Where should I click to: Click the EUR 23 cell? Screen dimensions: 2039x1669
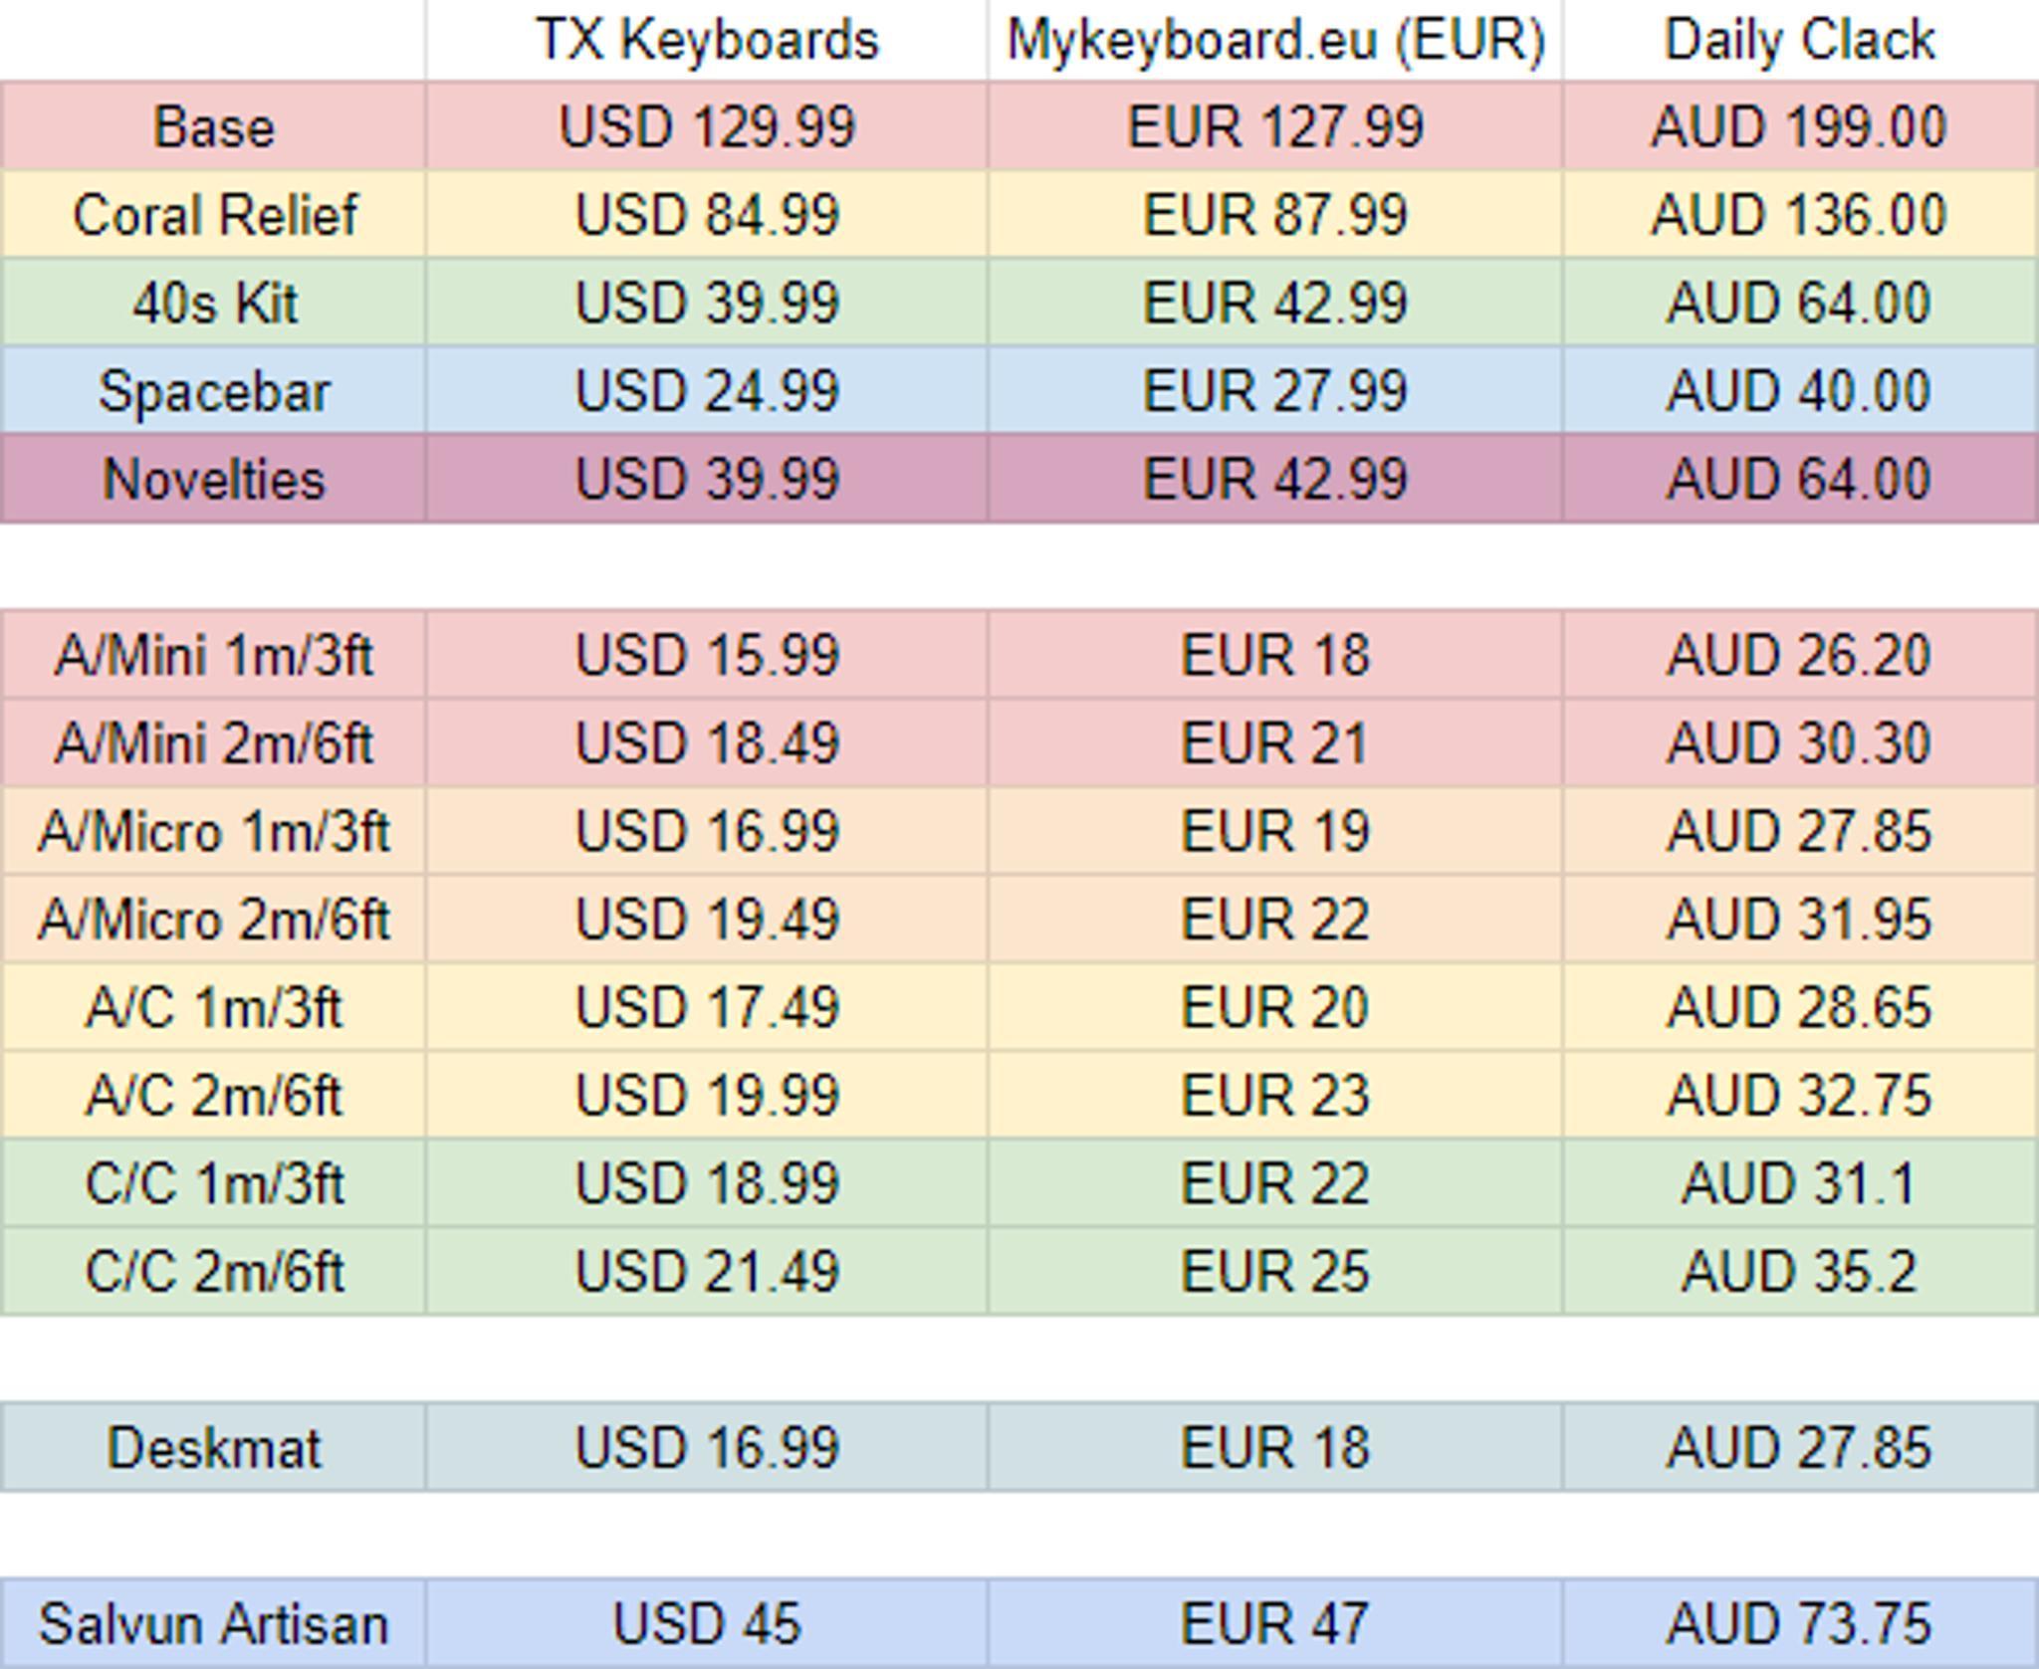pos(1275,1095)
